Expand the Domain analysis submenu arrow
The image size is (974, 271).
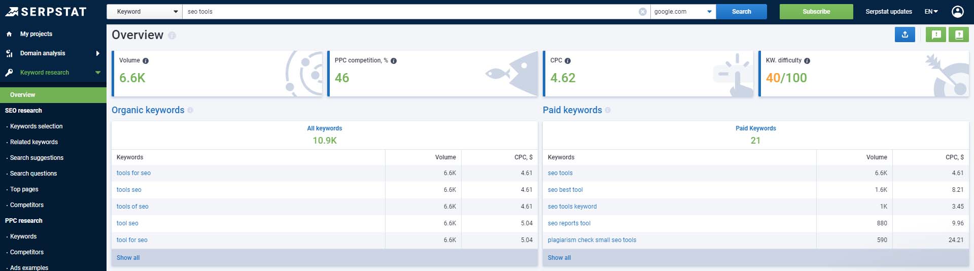[98, 53]
